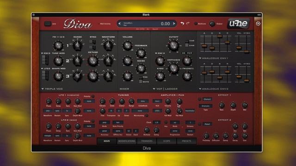
Task: Click the Env2 VEL slider
Action: (239, 77)
